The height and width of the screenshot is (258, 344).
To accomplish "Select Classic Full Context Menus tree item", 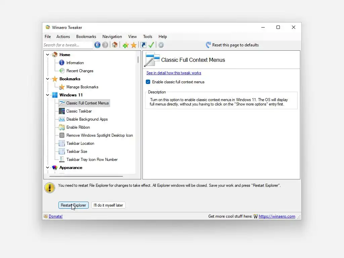I will [x=84, y=103].
